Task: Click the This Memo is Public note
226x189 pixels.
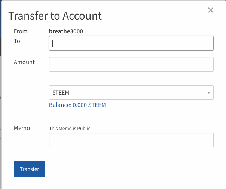Action: [70, 129]
